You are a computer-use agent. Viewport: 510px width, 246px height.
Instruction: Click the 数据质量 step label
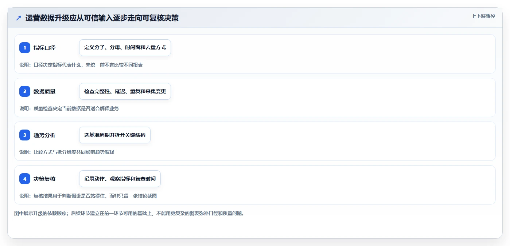point(44,91)
